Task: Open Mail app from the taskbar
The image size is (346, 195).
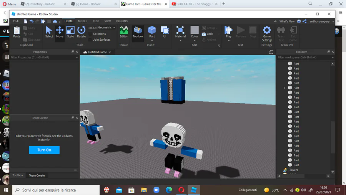Action: [x=119, y=190]
